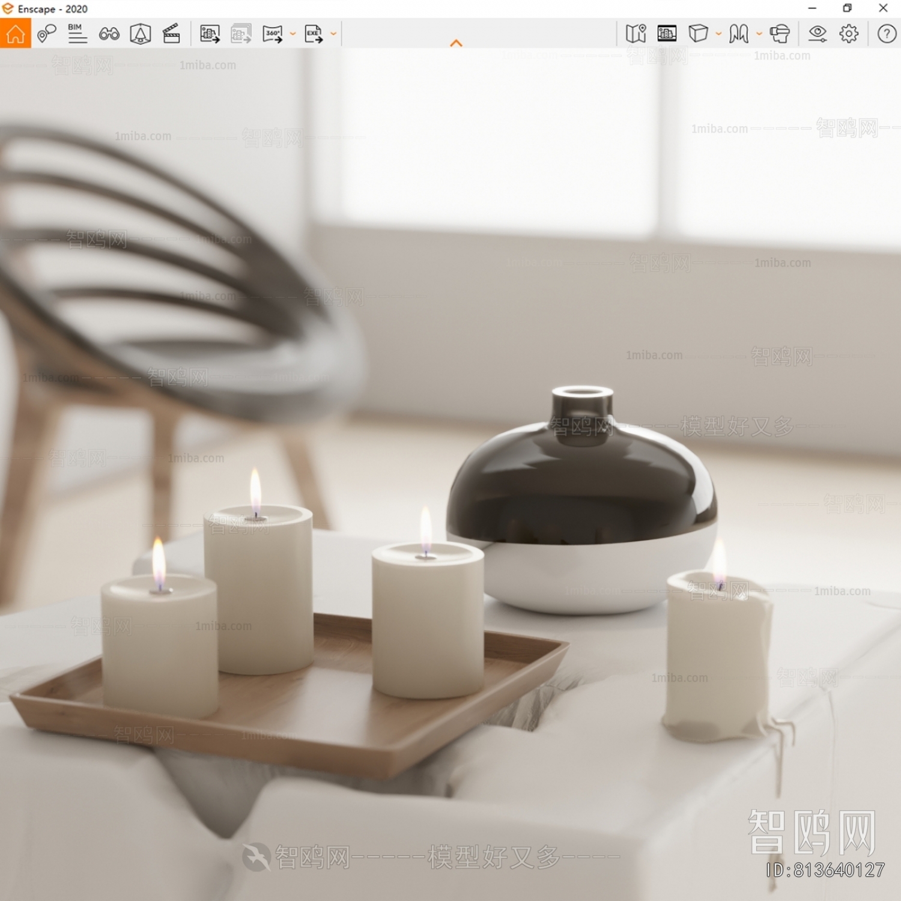Viewport: 901px width, 901px height.
Task: Collapse the toolbar using the orange caret
Action: [458, 42]
